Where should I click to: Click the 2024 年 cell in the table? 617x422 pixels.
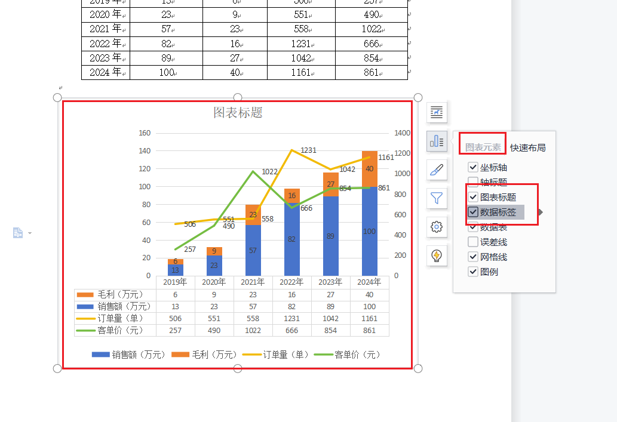[x=106, y=72]
